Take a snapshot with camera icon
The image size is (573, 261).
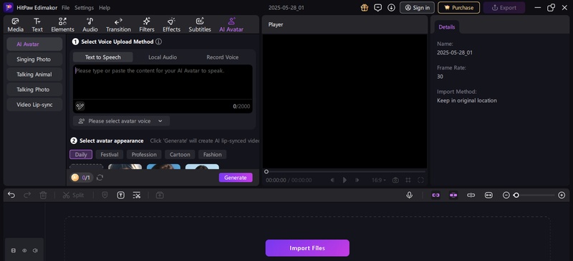coord(395,180)
